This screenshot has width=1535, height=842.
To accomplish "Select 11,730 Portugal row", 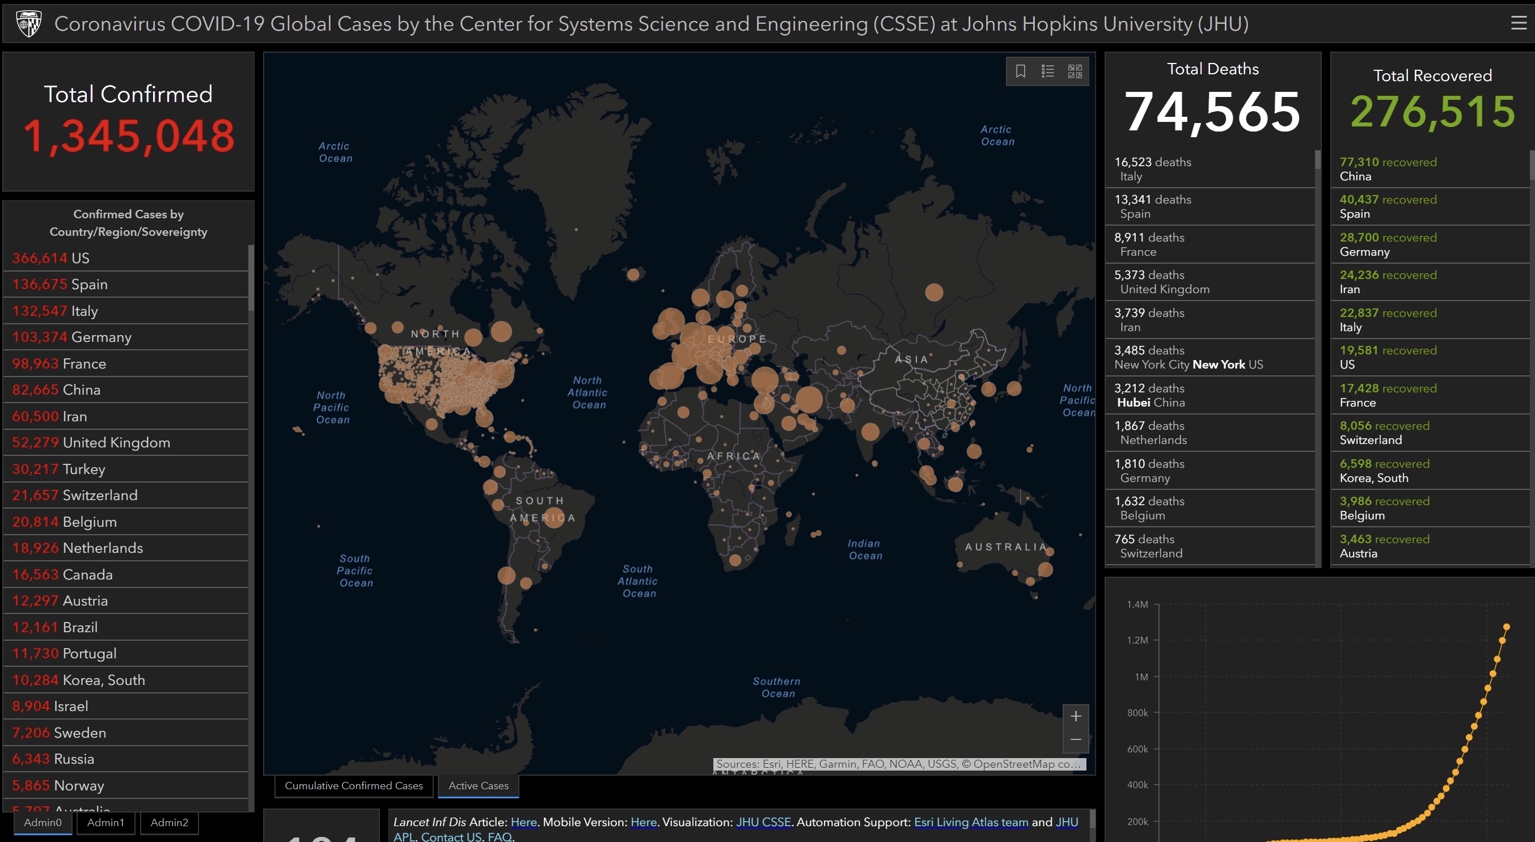I will [x=126, y=653].
